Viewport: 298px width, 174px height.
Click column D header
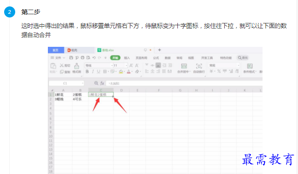point(122,90)
